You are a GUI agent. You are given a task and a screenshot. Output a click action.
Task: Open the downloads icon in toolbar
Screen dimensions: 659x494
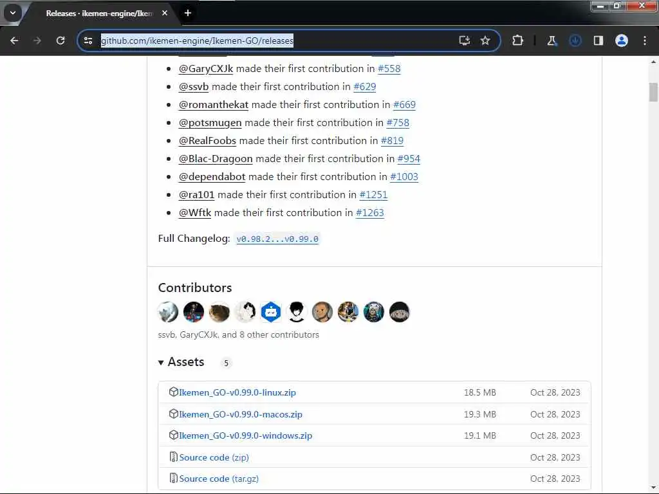(x=575, y=41)
